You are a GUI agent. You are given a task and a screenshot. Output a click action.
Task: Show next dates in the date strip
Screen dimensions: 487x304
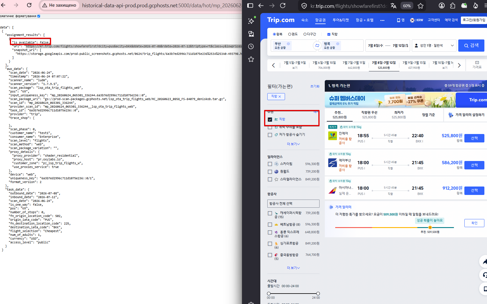pyautogui.click(x=459, y=65)
